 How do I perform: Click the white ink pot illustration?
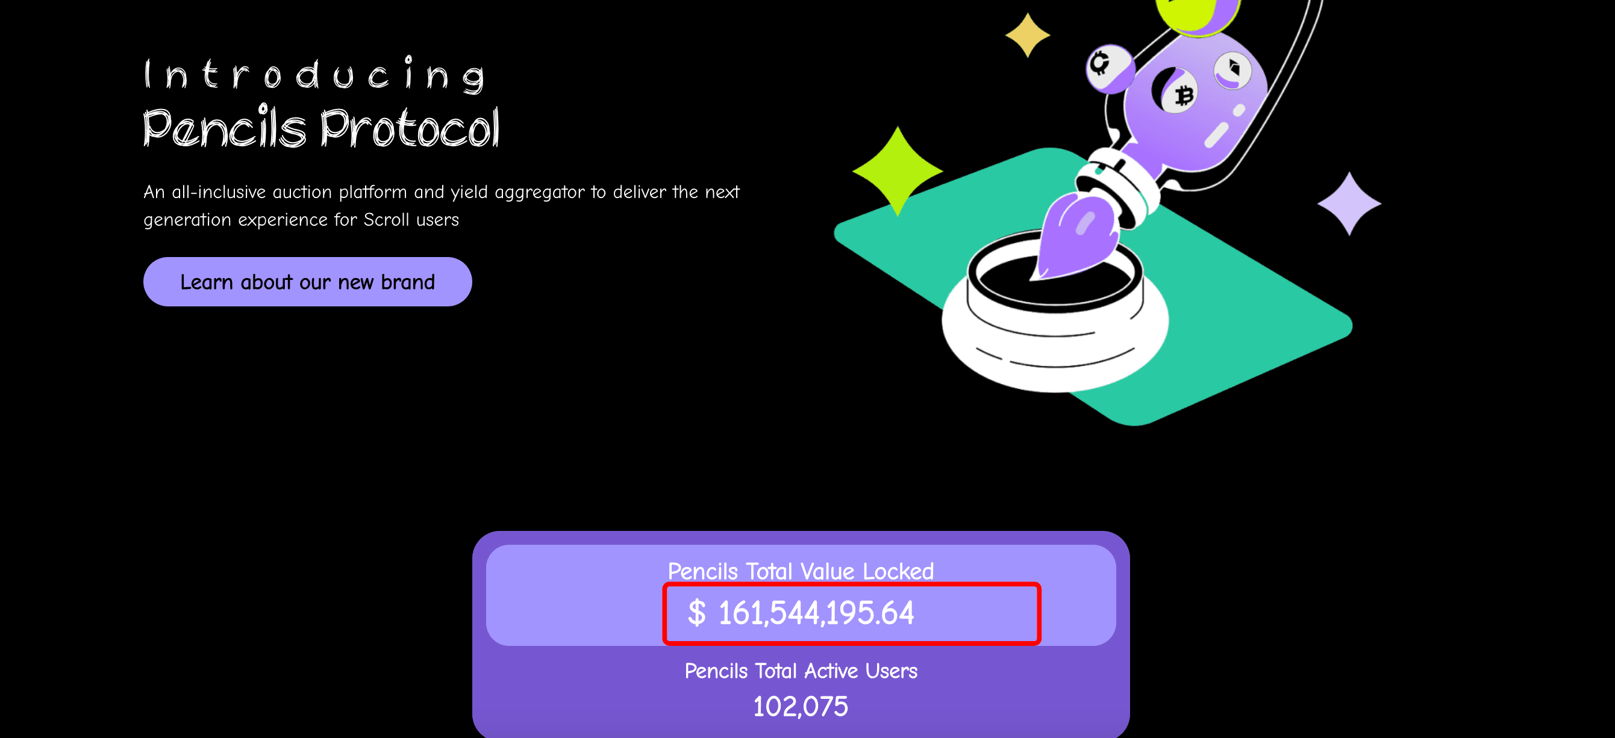click(x=1055, y=313)
